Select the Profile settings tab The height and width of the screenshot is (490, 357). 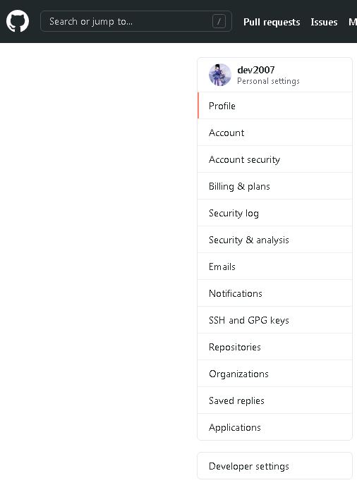[274, 106]
